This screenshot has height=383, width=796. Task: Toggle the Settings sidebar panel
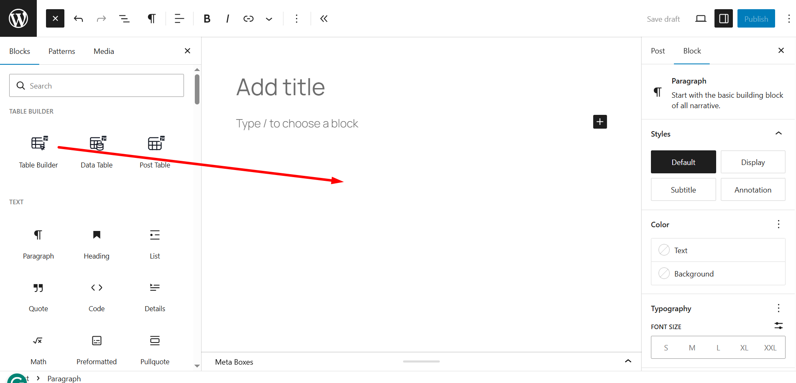coord(723,19)
